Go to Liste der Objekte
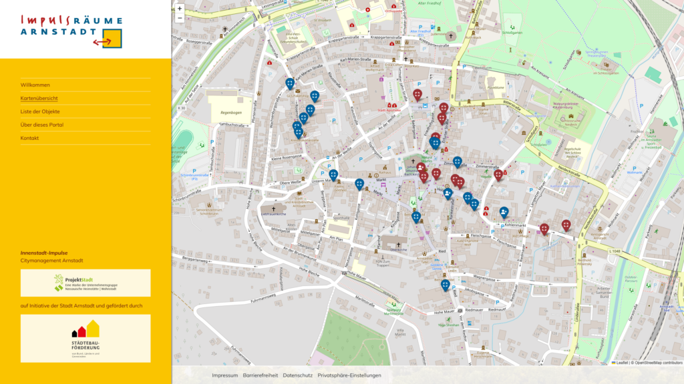684x384 pixels. coord(40,111)
